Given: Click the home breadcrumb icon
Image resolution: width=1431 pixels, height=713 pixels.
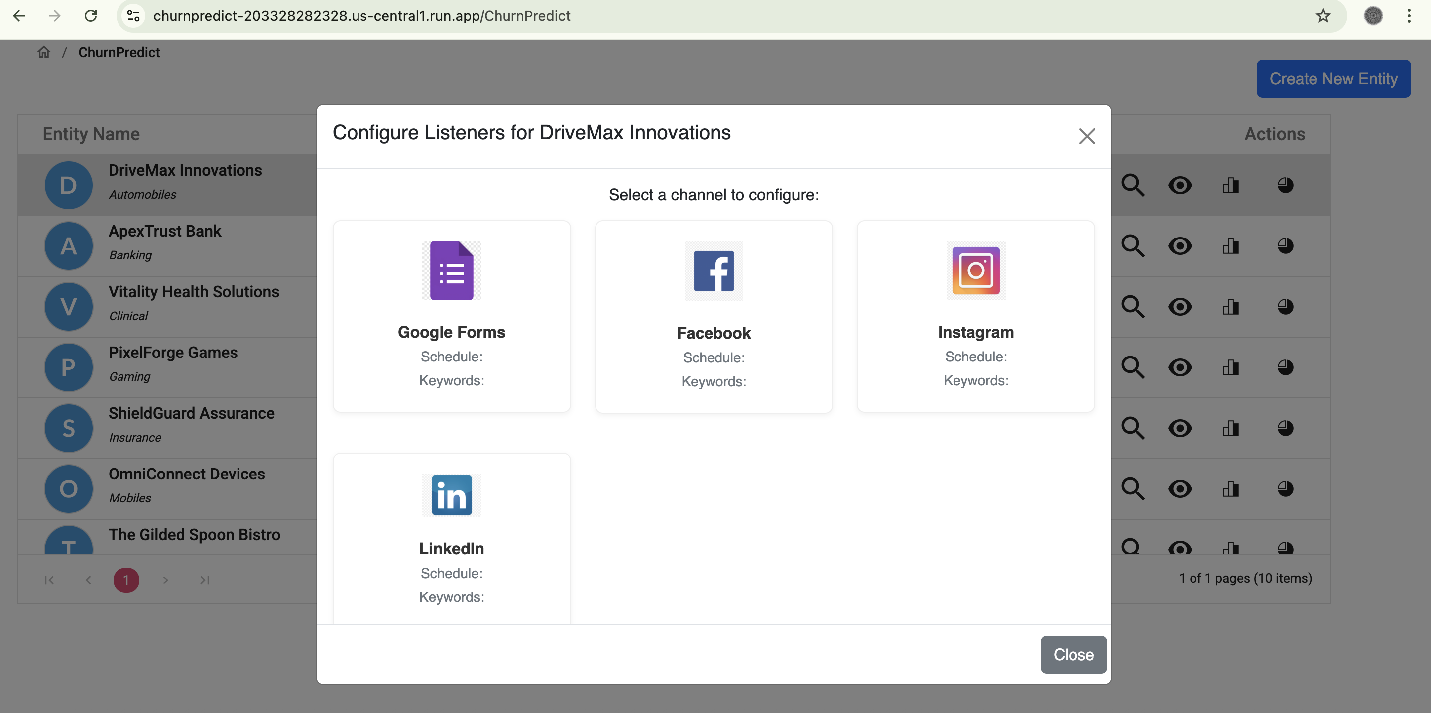Looking at the screenshot, I should (x=43, y=52).
